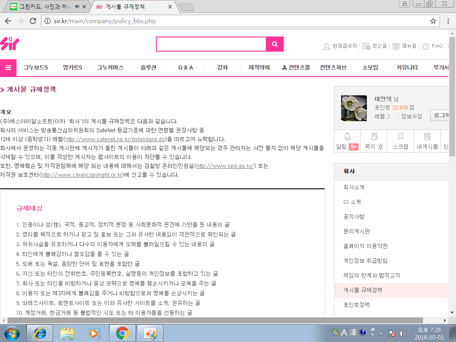The width and height of the screenshot is (456, 342).
Task: Select the 커뮤니티 navigation menu
Action: pyautogui.click(x=407, y=68)
